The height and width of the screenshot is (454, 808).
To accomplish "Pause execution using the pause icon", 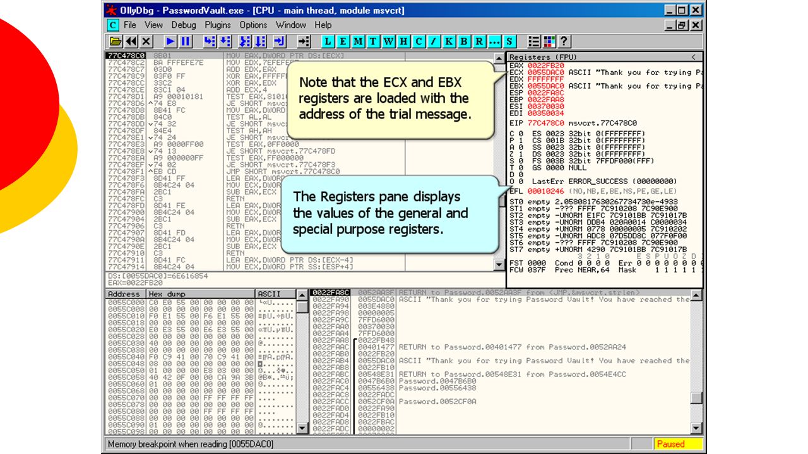I will (x=186, y=42).
